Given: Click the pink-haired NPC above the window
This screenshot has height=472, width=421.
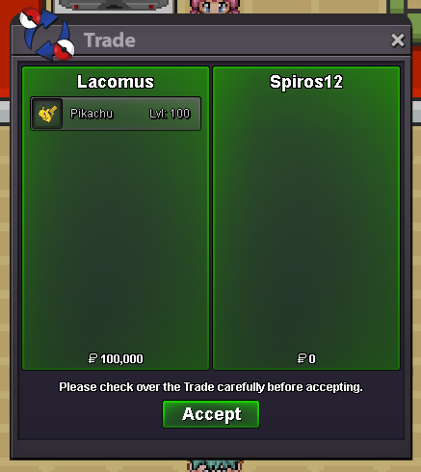Looking at the screenshot, I should 214,7.
